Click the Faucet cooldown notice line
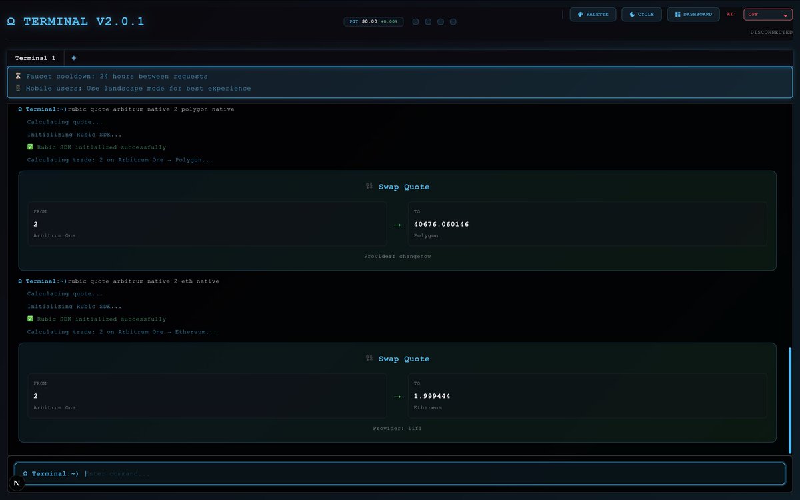This screenshot has height=500, width=800. (x=111, y=76)
